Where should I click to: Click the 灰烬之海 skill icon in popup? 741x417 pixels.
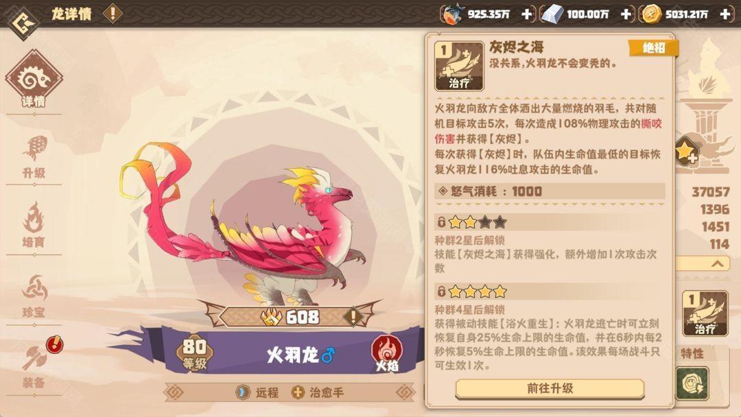point(459,66)
